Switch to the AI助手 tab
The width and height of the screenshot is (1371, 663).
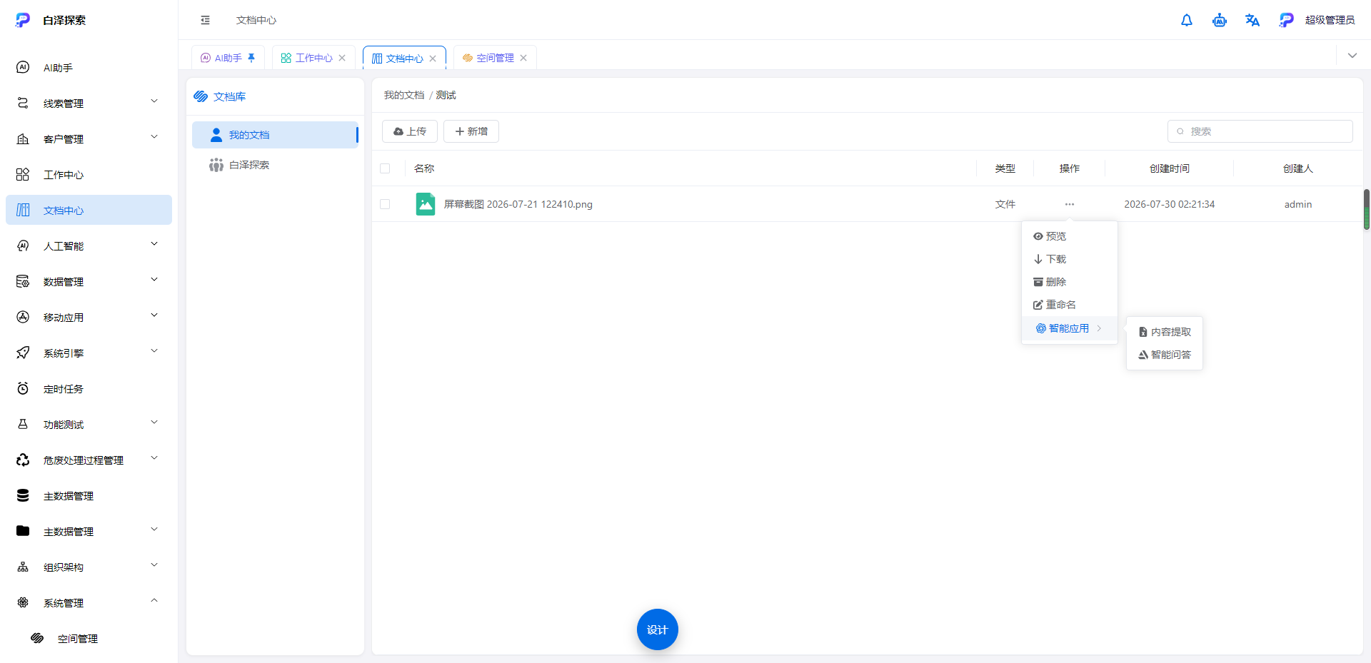coord(228,58)
